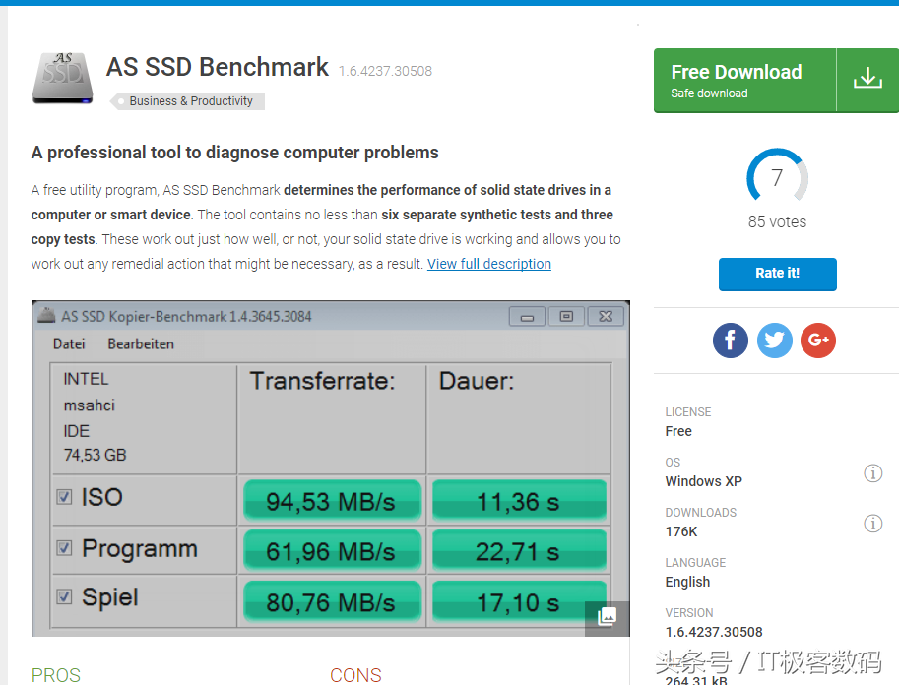Click the CONS heading
This screenshot has height=685, width=899.
pyautogui.click(x=355, y=675)
